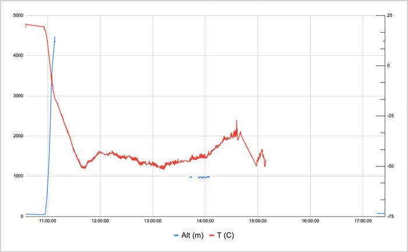Click the blue altitude fragment near 14:00:00
Image resolution: width=408 pixels, height=252 pixels.
pos(204,177)
